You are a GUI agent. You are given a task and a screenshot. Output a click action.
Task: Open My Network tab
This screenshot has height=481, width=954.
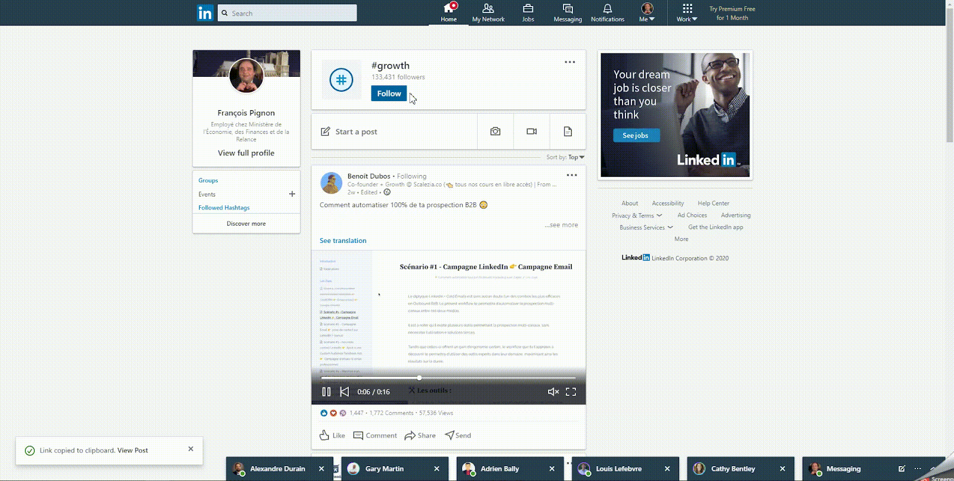click(488, 13)
